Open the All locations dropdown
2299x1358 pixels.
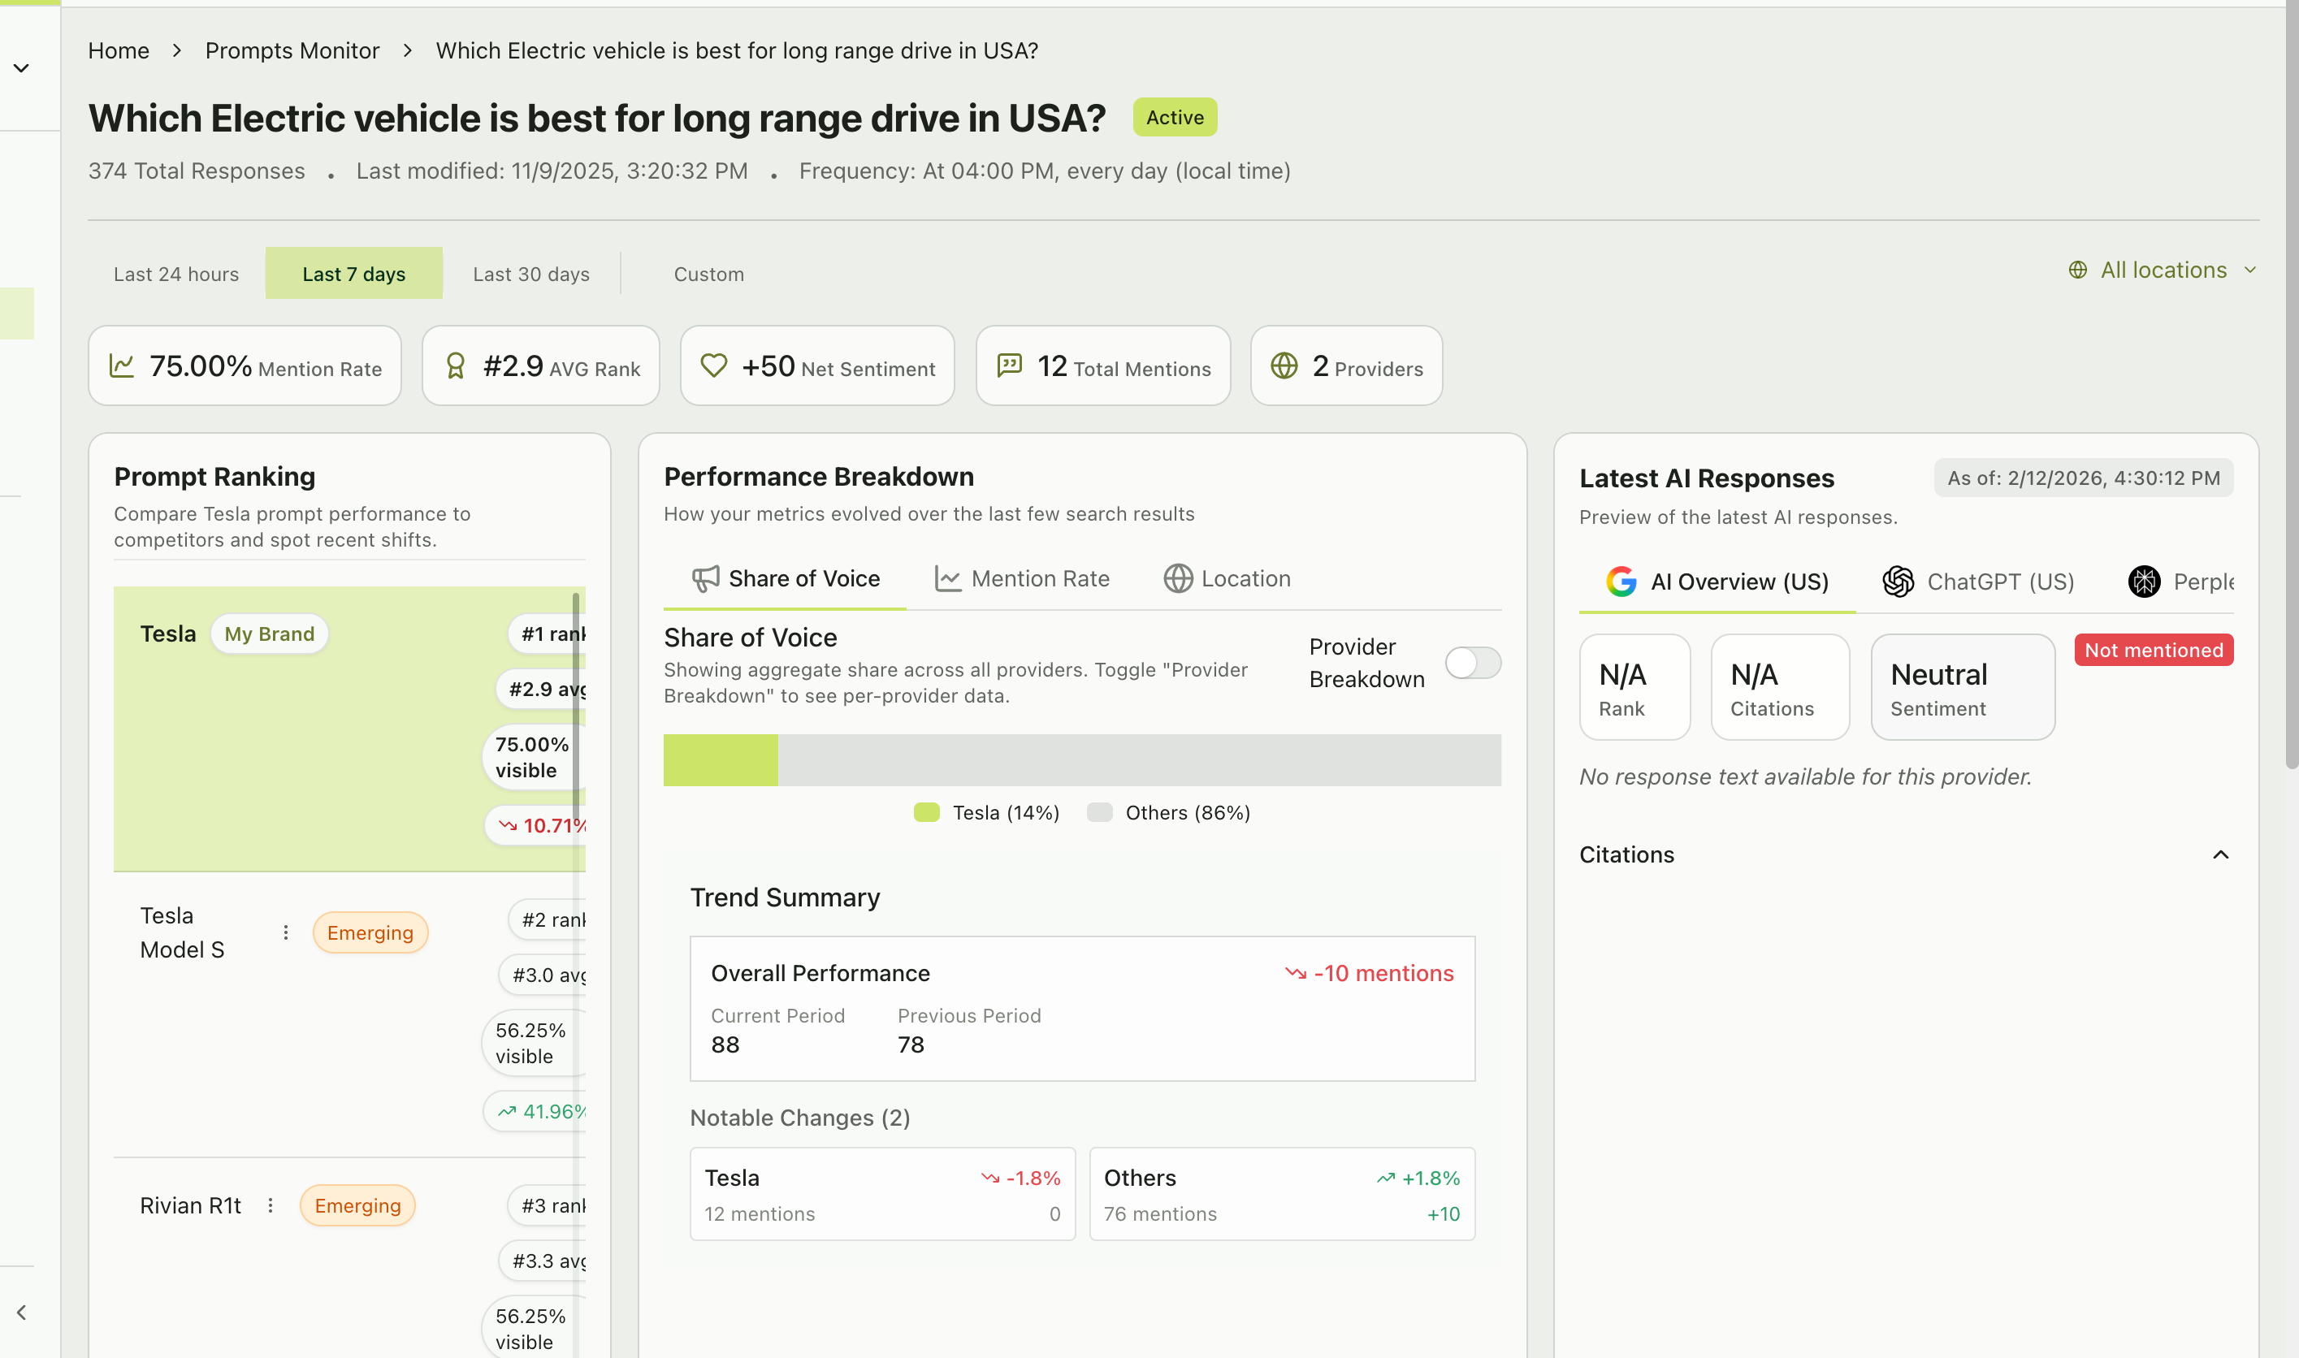click(x=2162, y=269)
